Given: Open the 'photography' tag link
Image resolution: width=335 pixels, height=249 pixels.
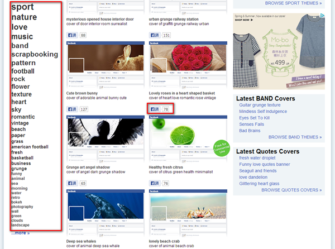Looking at the screenshot, I should (22, 207).
